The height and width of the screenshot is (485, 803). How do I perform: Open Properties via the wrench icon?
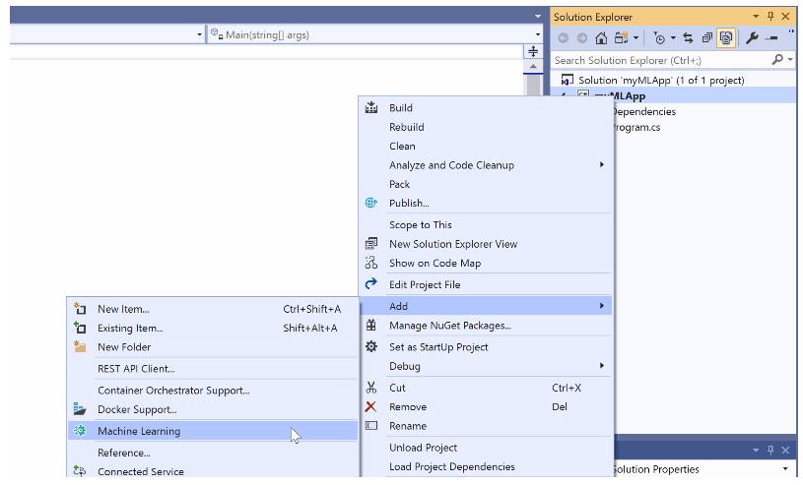coord(752,37)
